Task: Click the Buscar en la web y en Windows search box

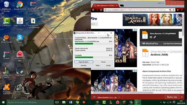Action: click(30, 102)
